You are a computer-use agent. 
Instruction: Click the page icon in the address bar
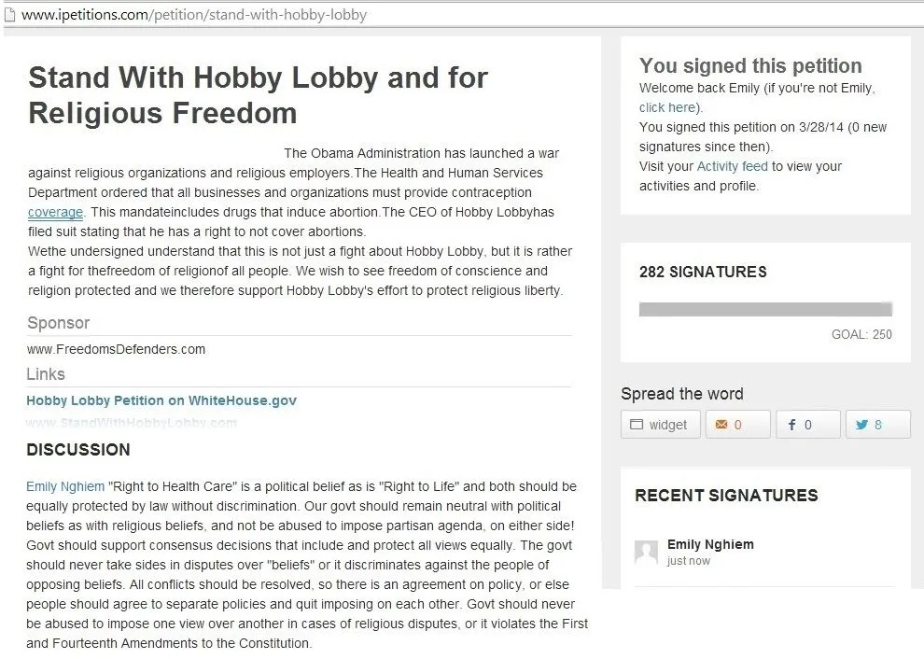(x=10, y=14)
